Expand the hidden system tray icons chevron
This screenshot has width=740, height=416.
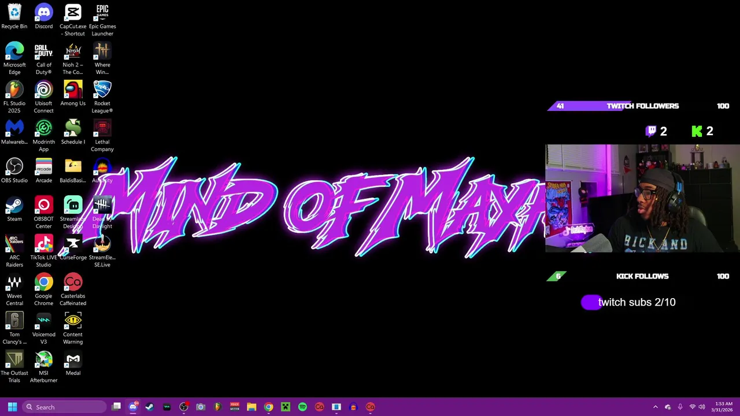655,407
